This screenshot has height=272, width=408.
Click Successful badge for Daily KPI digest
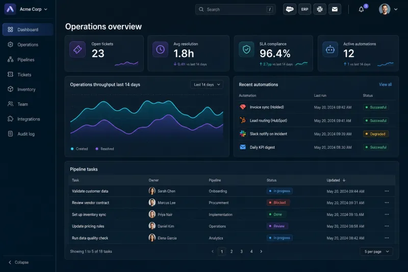[x=376, y=147]
